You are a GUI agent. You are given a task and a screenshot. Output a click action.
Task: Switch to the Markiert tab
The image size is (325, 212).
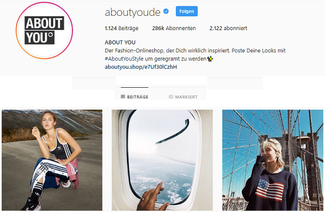pyautogui.click(x=183, y=96)
